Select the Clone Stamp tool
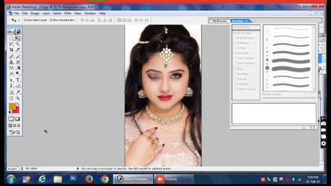 [11, 62]
